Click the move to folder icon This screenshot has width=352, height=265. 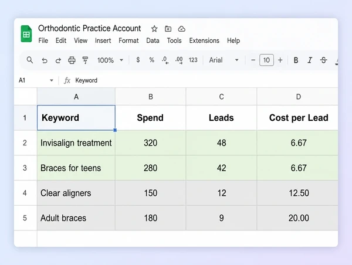(x=168, y=29)
